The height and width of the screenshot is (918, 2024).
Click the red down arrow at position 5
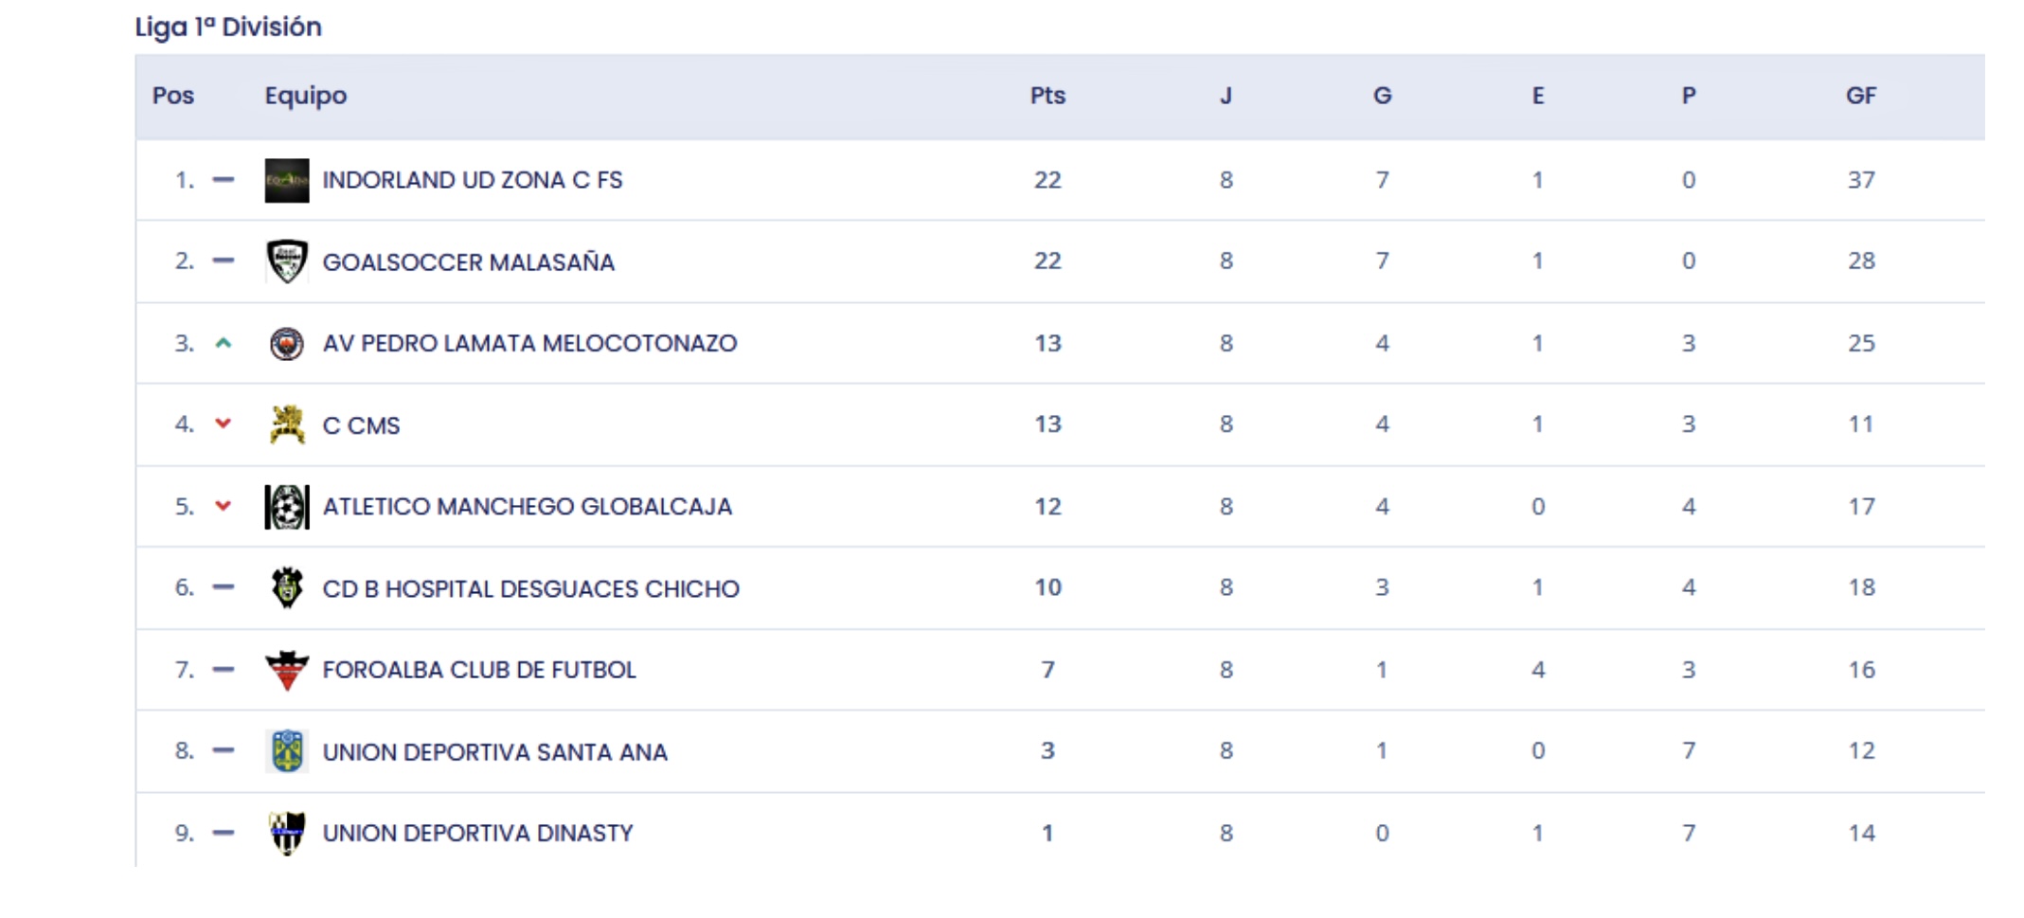coord(224,506)
